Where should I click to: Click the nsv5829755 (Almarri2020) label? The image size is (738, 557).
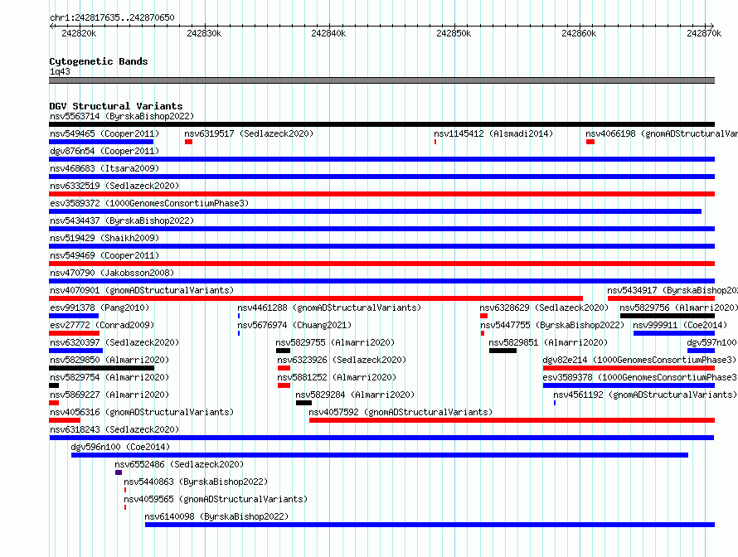[335, 342]
